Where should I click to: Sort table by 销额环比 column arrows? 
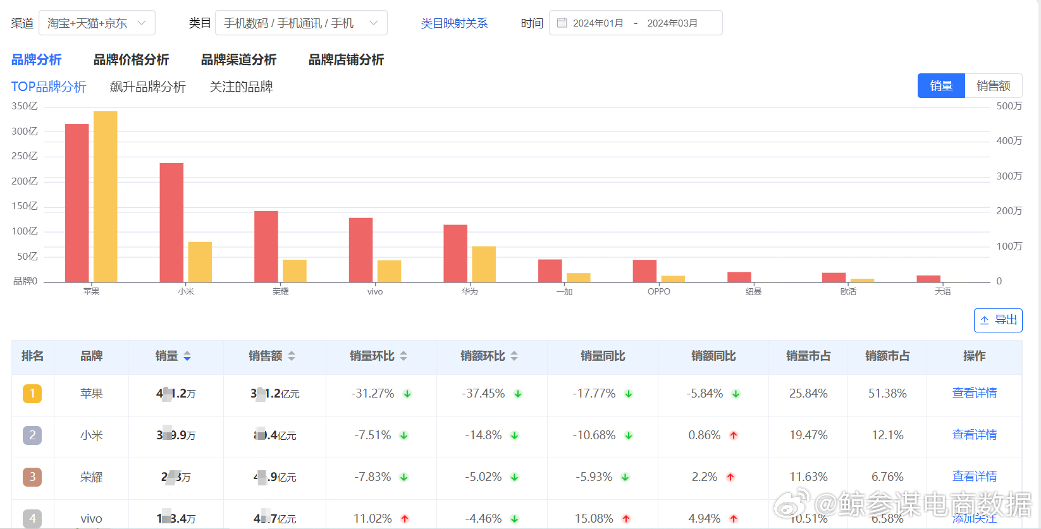point(514,356)
